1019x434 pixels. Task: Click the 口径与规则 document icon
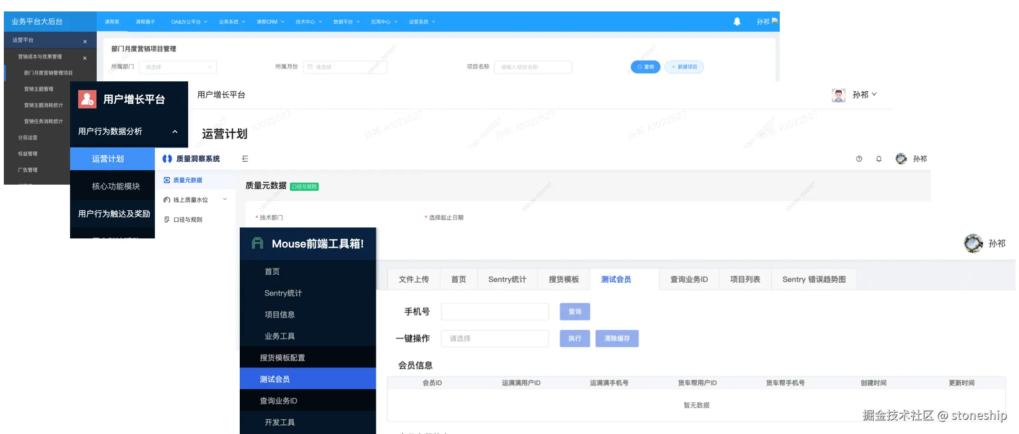[167, 219]
